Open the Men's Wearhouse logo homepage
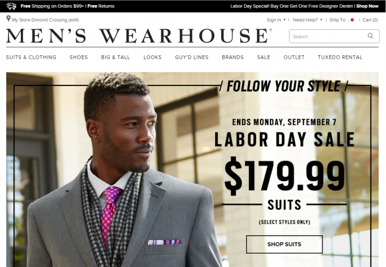386x267 pixels. 139,36
